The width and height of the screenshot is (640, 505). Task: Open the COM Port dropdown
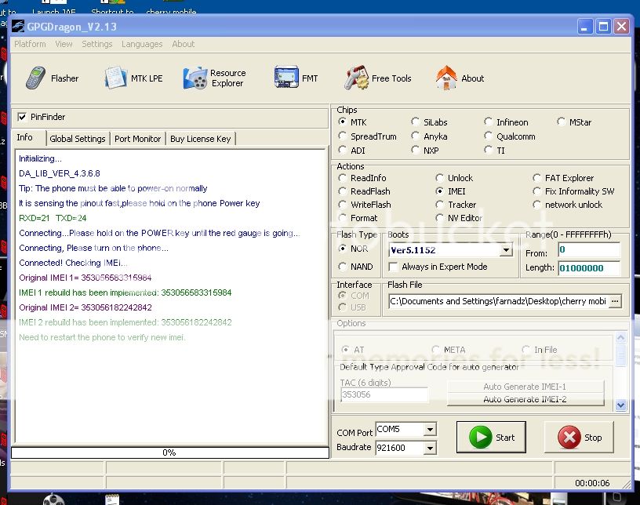pos(429,430)
